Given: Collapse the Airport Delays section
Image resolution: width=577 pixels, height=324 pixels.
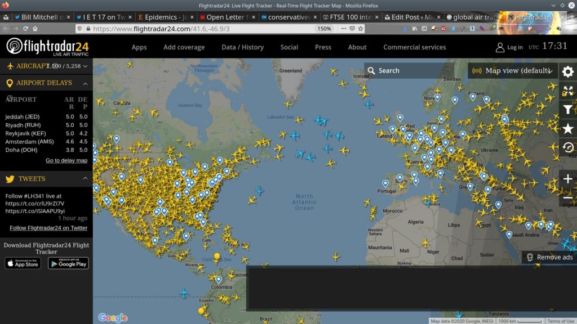Looking at the screenshot, I should pyautogui.click(x=85, y=83).
